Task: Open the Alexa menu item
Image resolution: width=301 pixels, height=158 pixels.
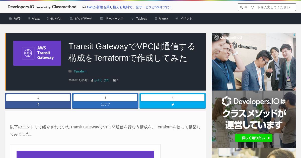Action: click(36, 19)
